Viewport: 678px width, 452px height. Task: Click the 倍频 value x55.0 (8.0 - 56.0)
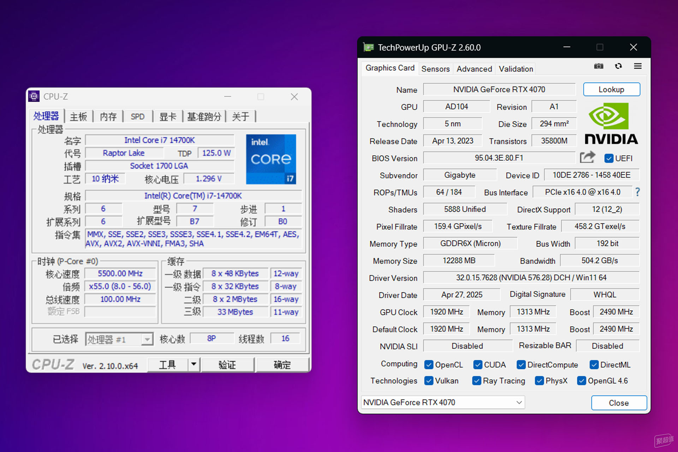coord(120,286)
